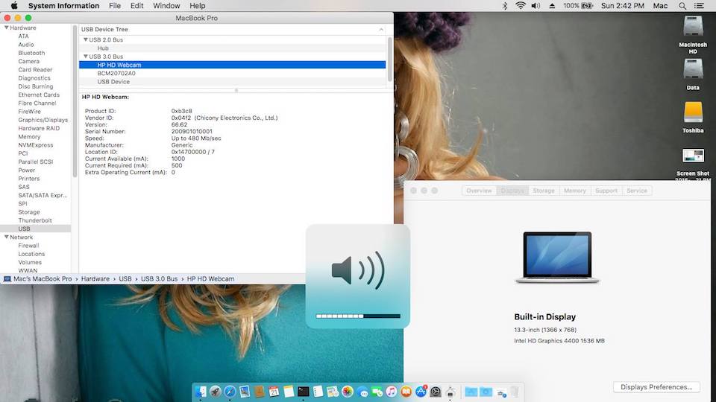Click Displays Preferences button

coord(656,387)
